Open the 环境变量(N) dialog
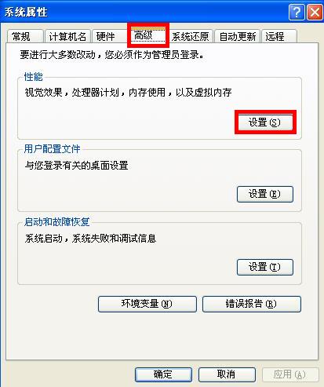Image resolution: width=324 pixels, height=387 pixels. pyautogui.click(x=147, y=304)
